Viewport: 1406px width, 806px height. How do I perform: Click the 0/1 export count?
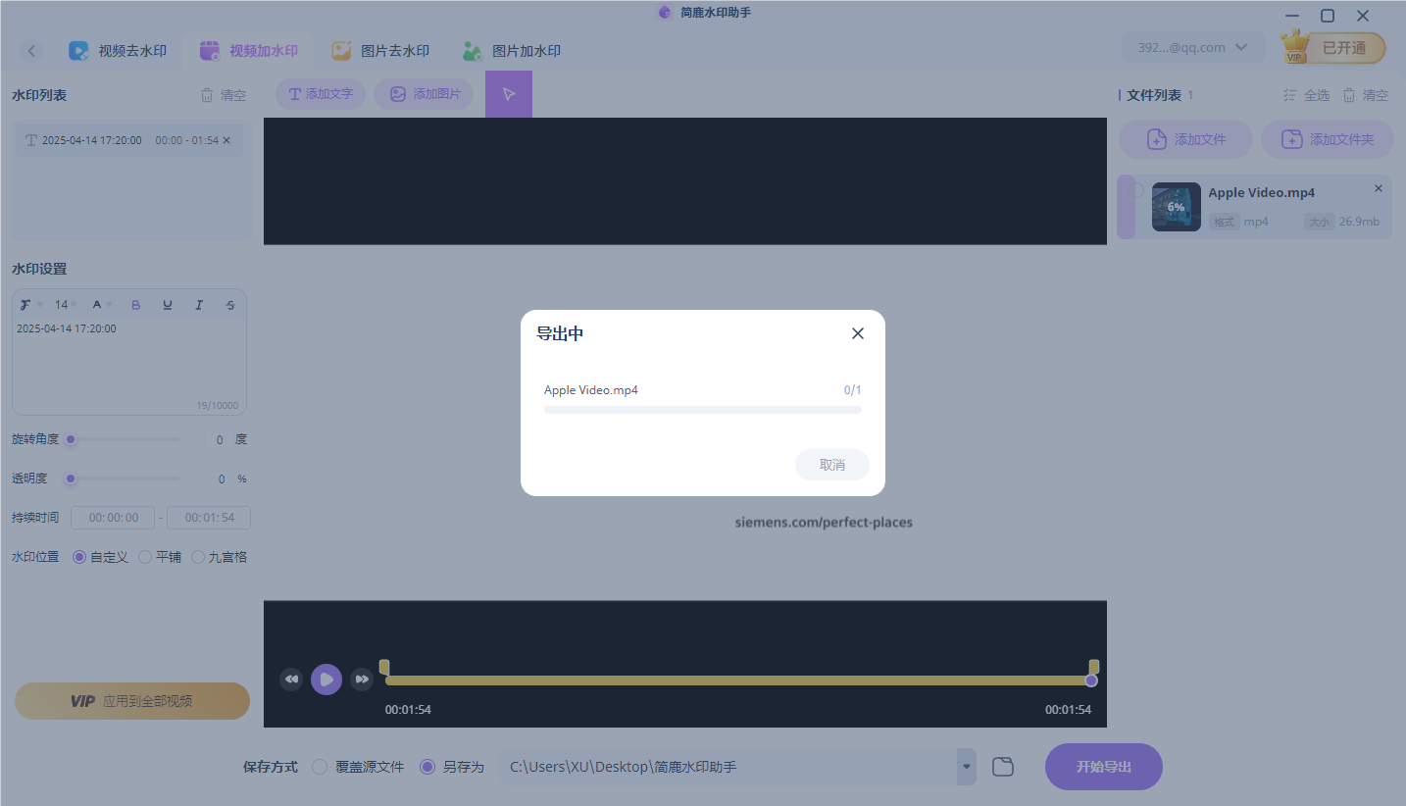tap(853, 390)
